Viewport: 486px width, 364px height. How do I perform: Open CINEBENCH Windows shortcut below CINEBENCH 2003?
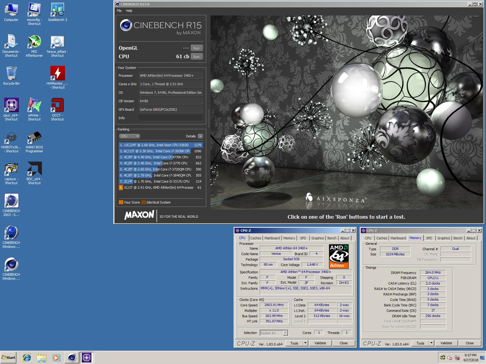[x=11, y=237]
